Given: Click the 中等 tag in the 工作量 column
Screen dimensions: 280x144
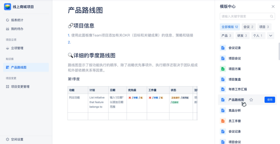Looking at the screenshot, I should click(156, 97).
